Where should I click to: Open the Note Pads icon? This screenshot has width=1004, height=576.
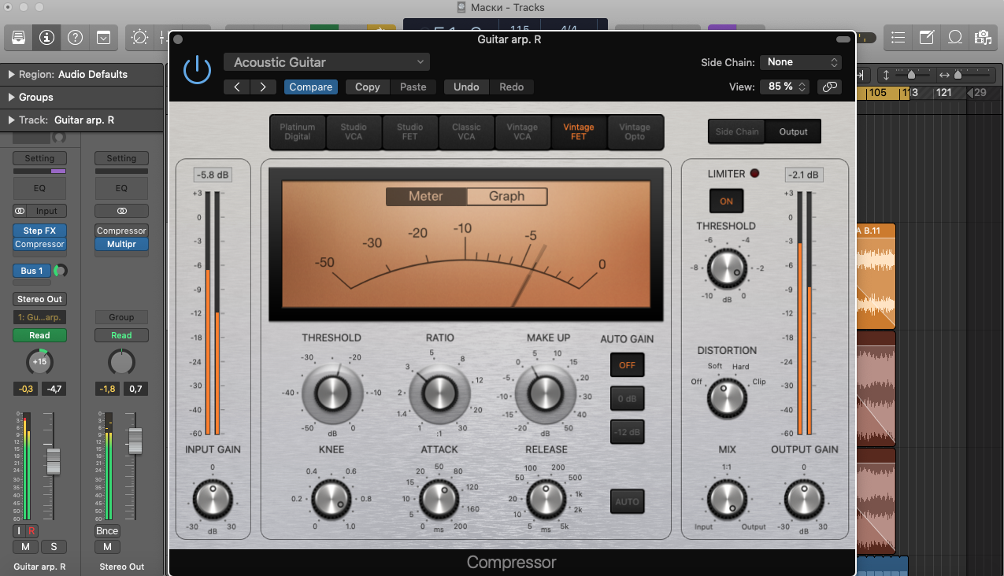click(x=927, y=37)
